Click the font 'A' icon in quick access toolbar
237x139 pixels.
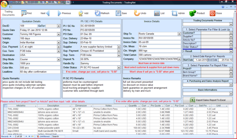[68, 2]
